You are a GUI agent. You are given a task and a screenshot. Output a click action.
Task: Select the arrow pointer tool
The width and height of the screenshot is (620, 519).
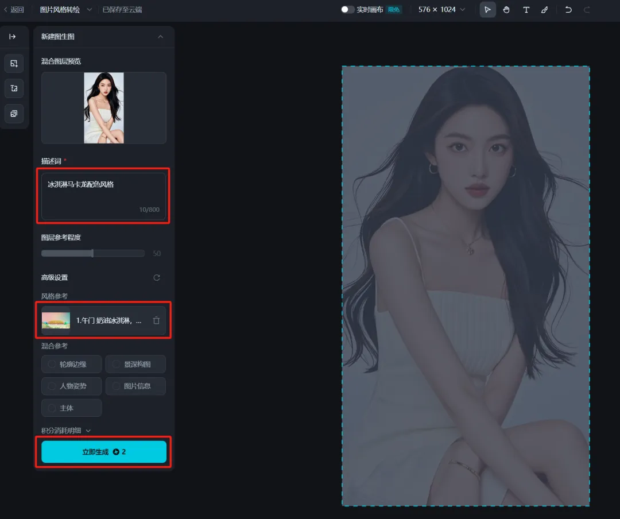[487, 10]
